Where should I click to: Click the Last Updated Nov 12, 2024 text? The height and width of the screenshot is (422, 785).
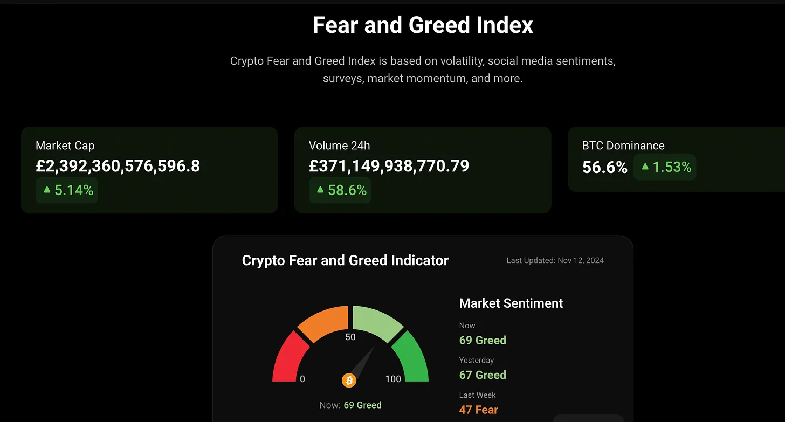pos(555,260)
